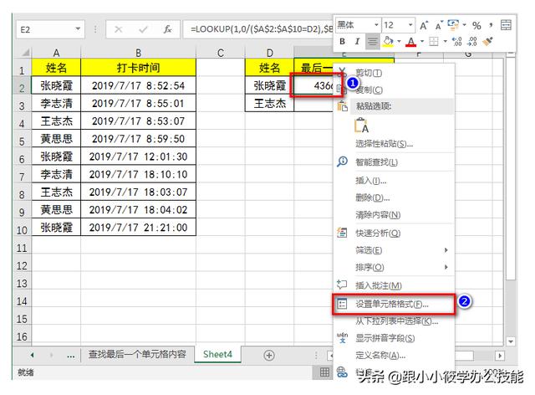This screenshot has width=535, height=395.
Task: Choose 复制(C) from context menu
Action: tap(394, 90)
